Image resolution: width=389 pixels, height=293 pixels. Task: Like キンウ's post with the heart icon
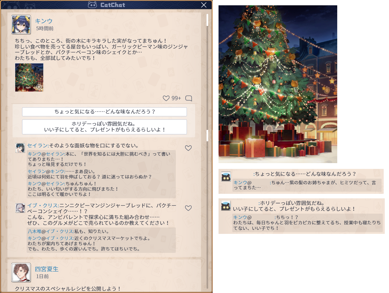[166, 98]
